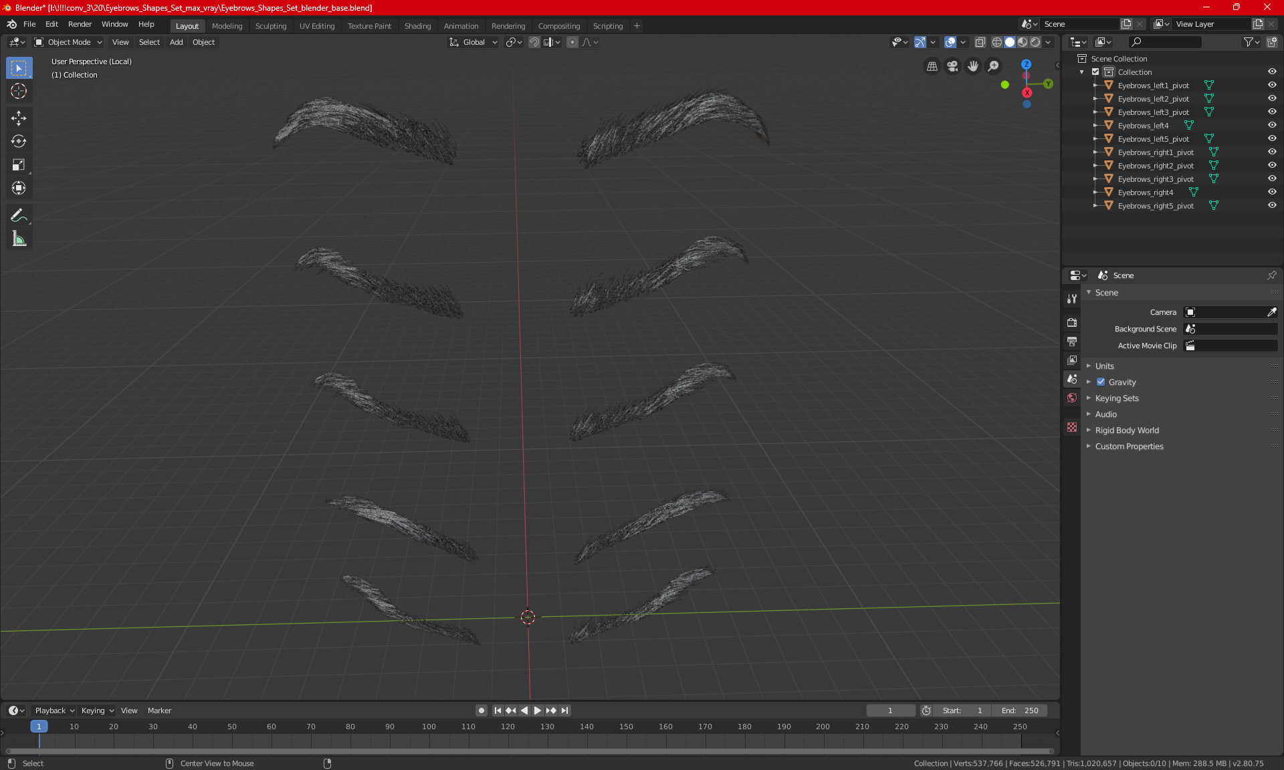Image resolution: width=1284 pixels, height=770 pixels.
Task: Open the Render properties tab icon
Action: [x=1072, y=322]
